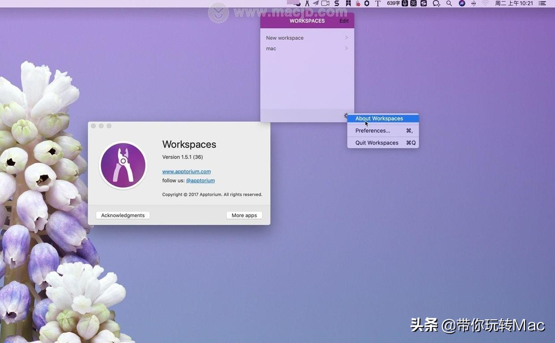The image size is (555, 343).
Task: Click the Edit label in Workspaces header
Action: point(344,21)
